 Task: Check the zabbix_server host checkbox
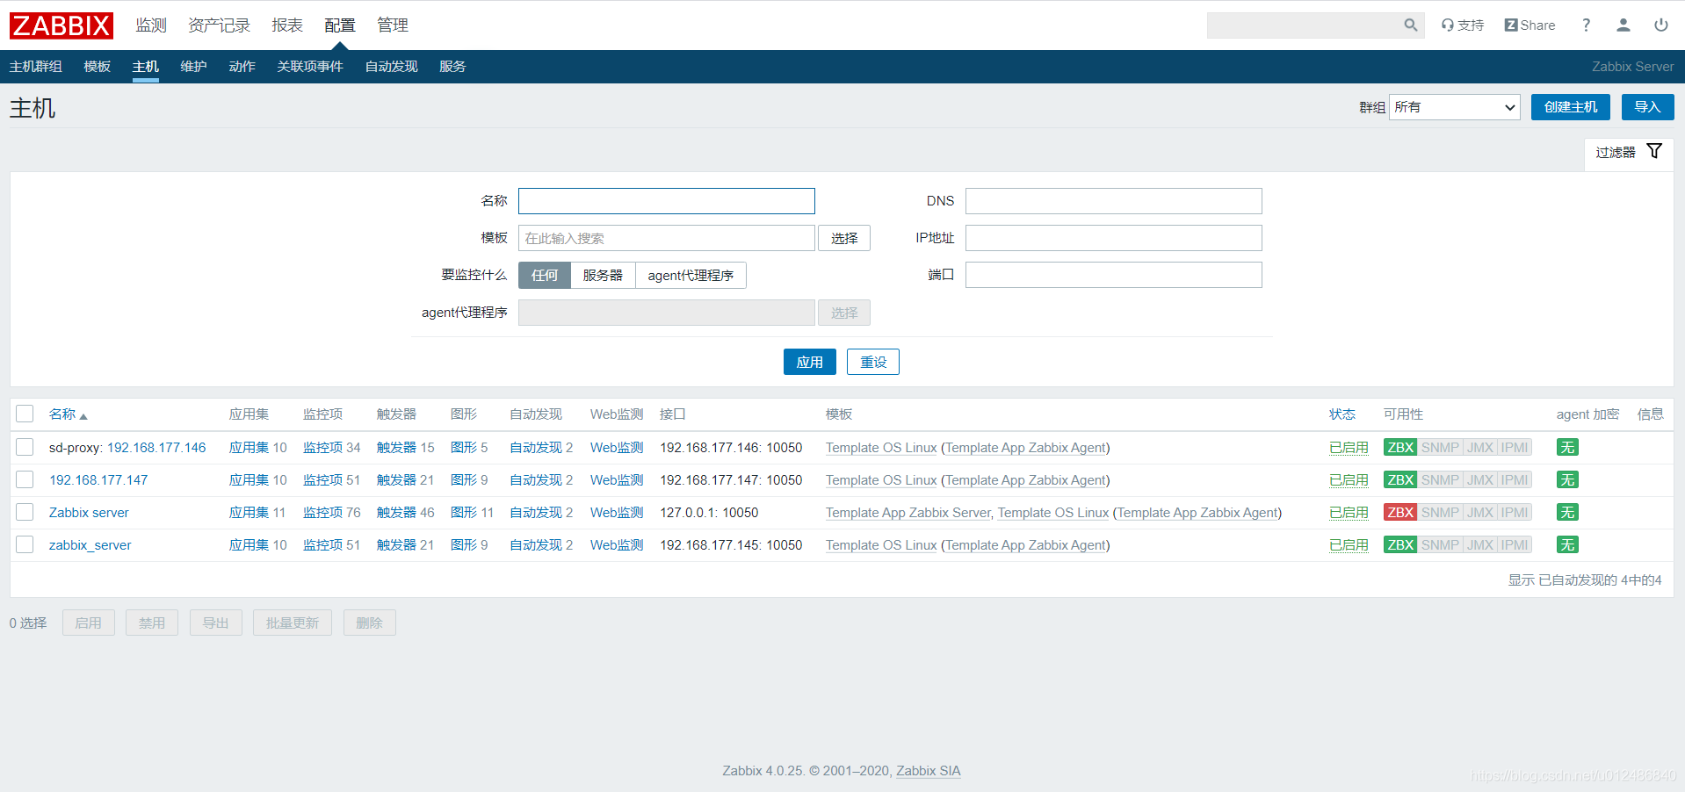click(25, 544)
